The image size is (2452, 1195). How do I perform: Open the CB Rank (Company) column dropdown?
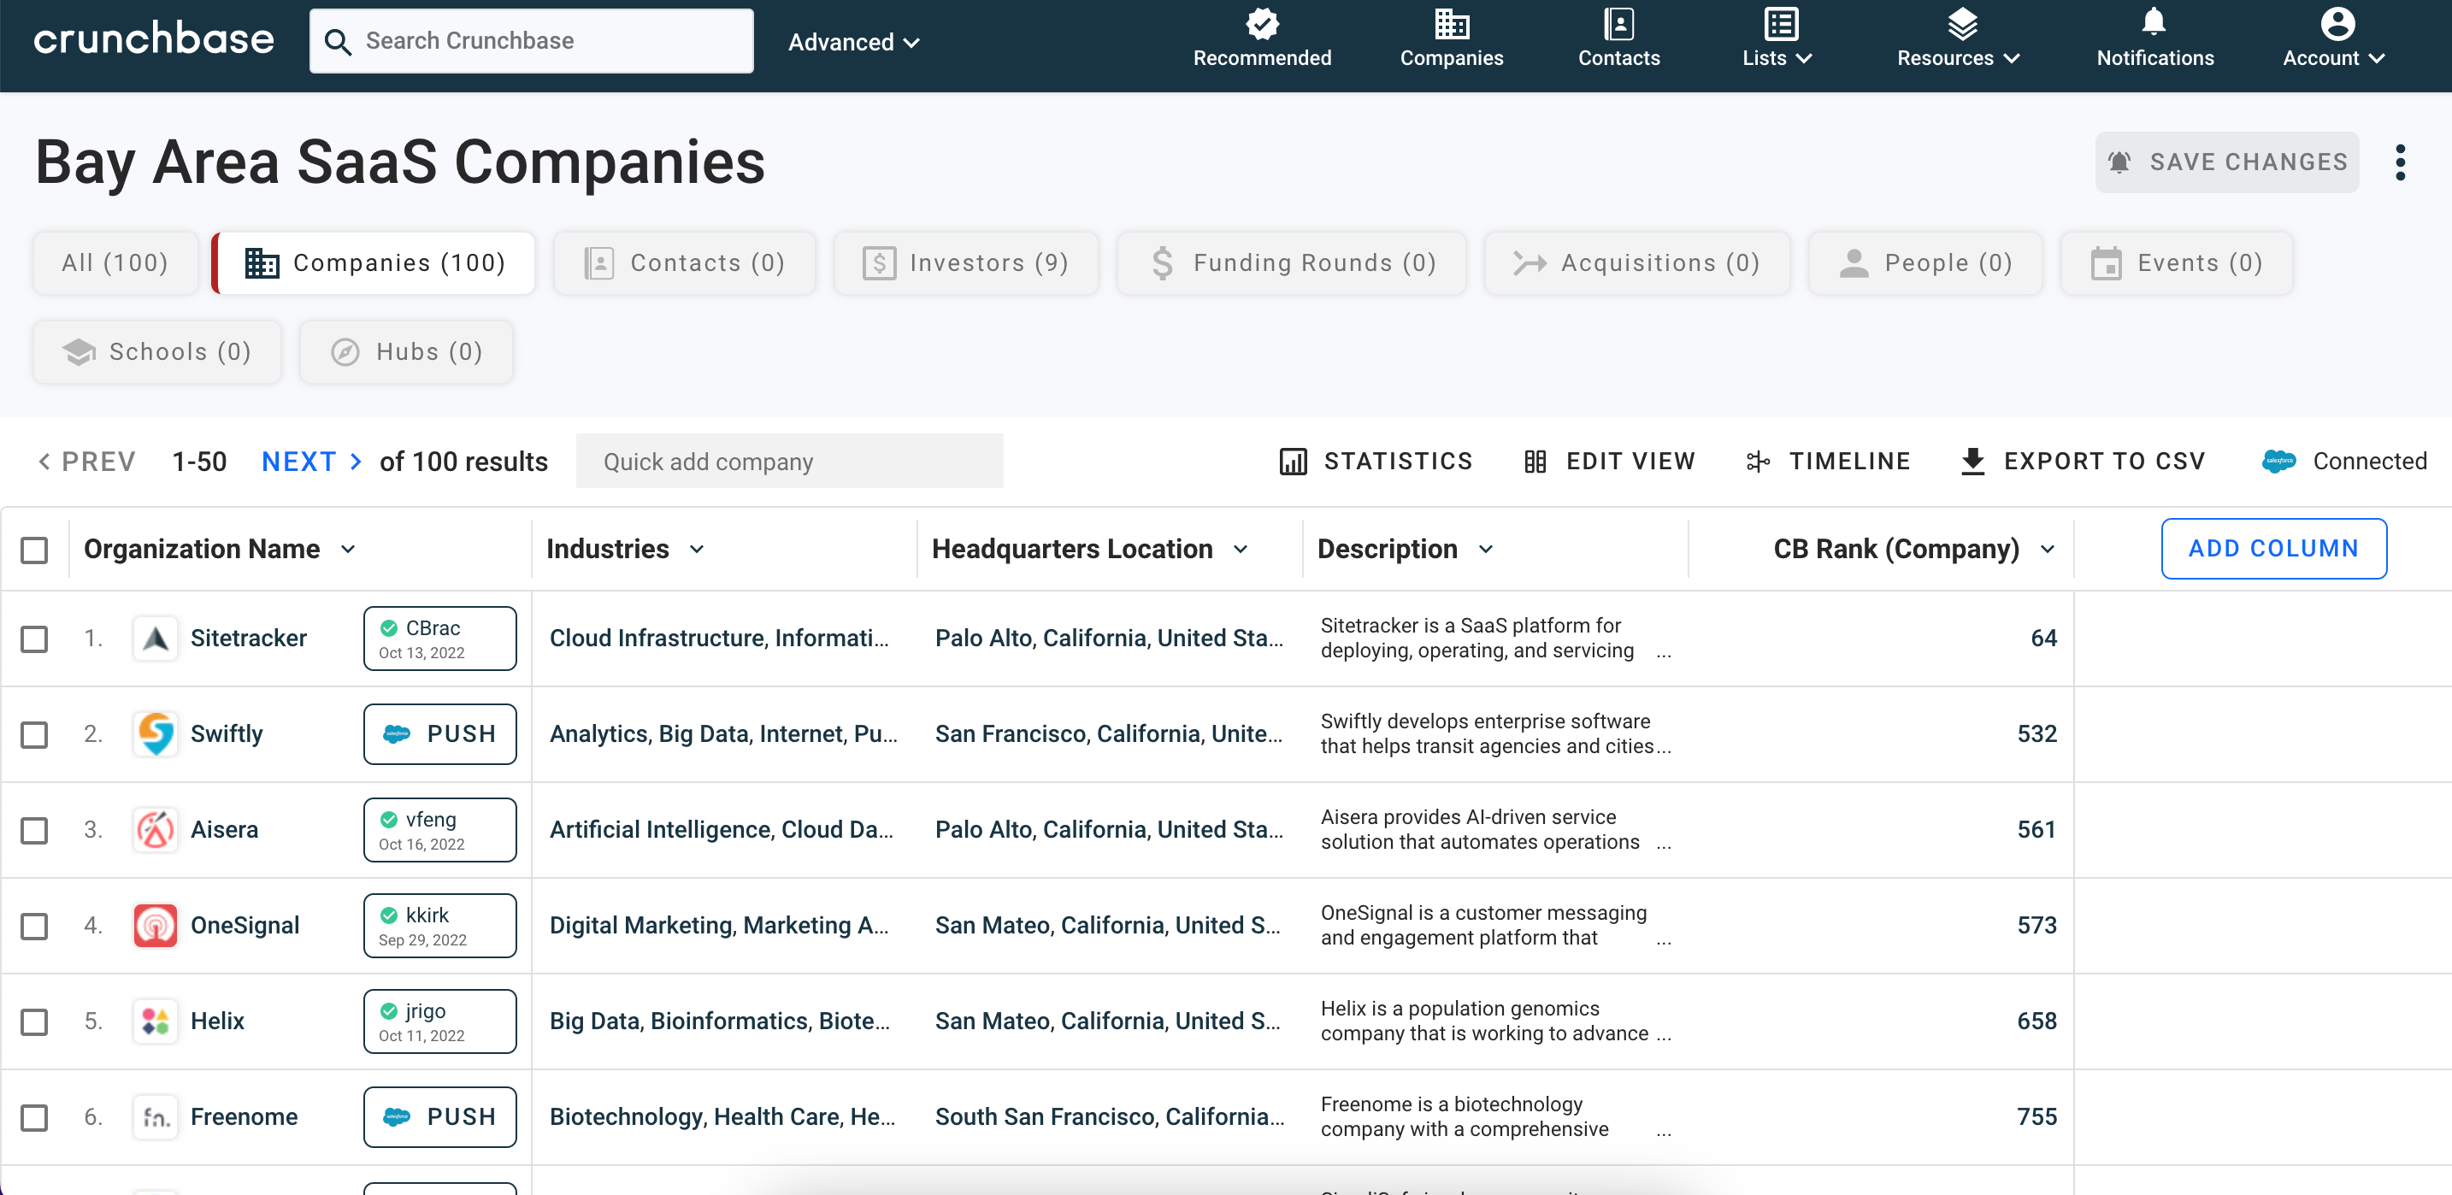click(2048, 550)
